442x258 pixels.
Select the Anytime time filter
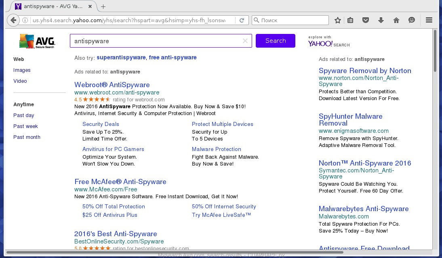24,105
